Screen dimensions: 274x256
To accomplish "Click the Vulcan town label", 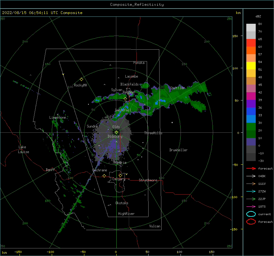I will click(x=155, y=226).
